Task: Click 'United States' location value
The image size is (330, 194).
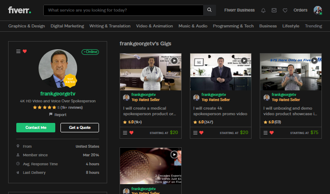Action: [87, 146]
